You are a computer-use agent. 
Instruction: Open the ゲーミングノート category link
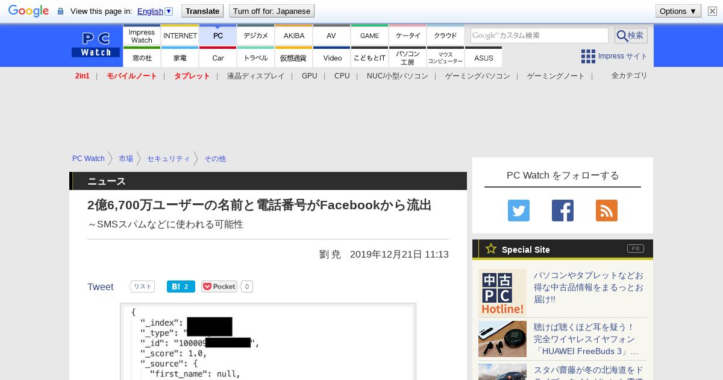(556, 76)
